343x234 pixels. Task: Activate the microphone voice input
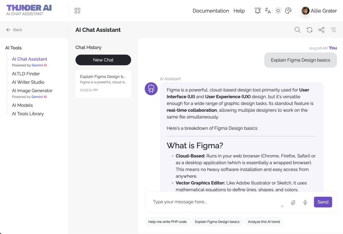305,202
